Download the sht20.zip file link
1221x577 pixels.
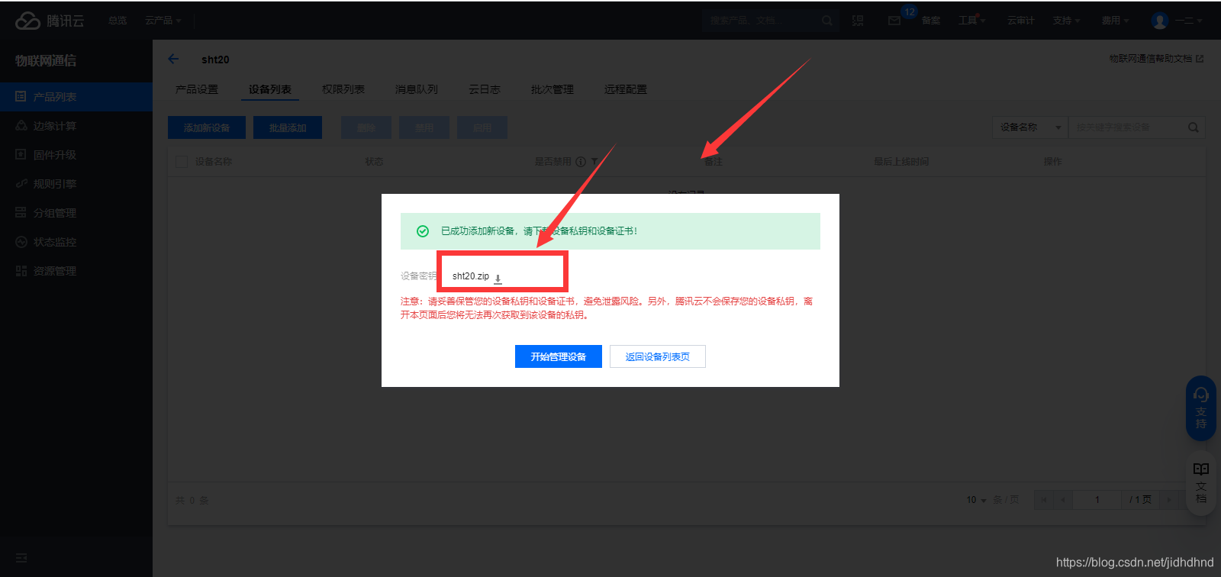(x=471, y=276)
